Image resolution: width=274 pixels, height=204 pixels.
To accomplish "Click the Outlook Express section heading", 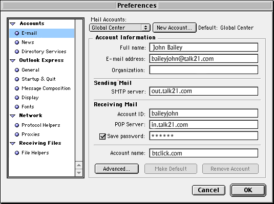I will tap(41, 60).
